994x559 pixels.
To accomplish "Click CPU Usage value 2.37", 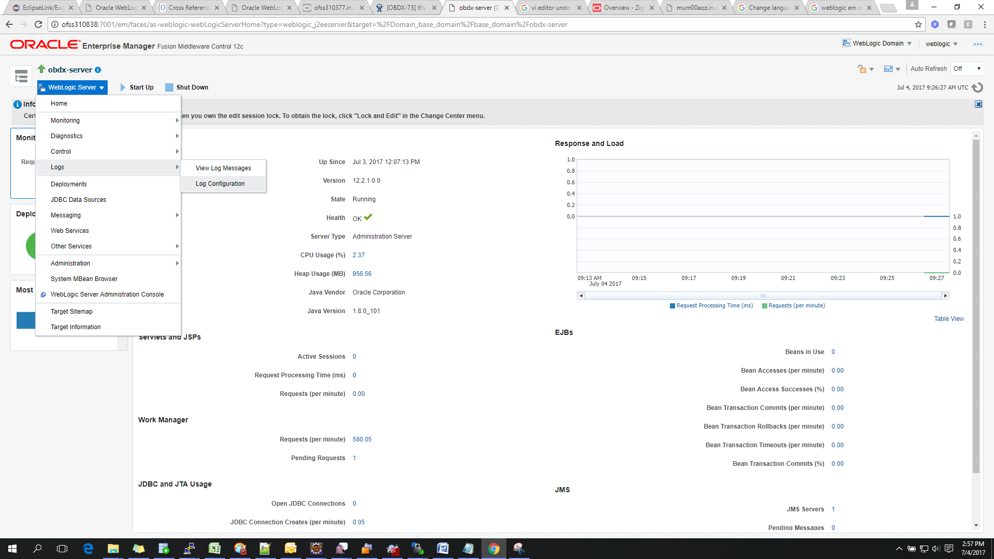I will coord(359,255).
